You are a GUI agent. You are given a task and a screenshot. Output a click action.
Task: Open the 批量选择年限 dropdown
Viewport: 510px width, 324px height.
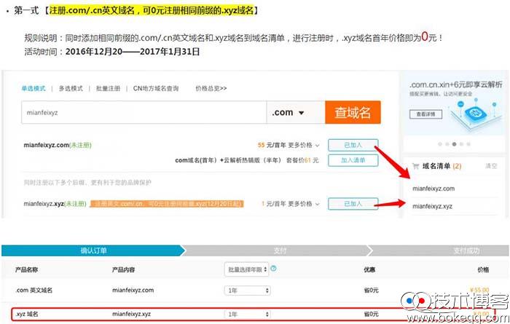coord(247,269)
